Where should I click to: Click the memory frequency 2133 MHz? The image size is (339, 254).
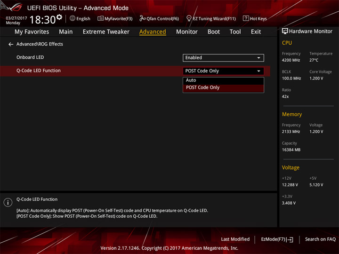(291, 132)
